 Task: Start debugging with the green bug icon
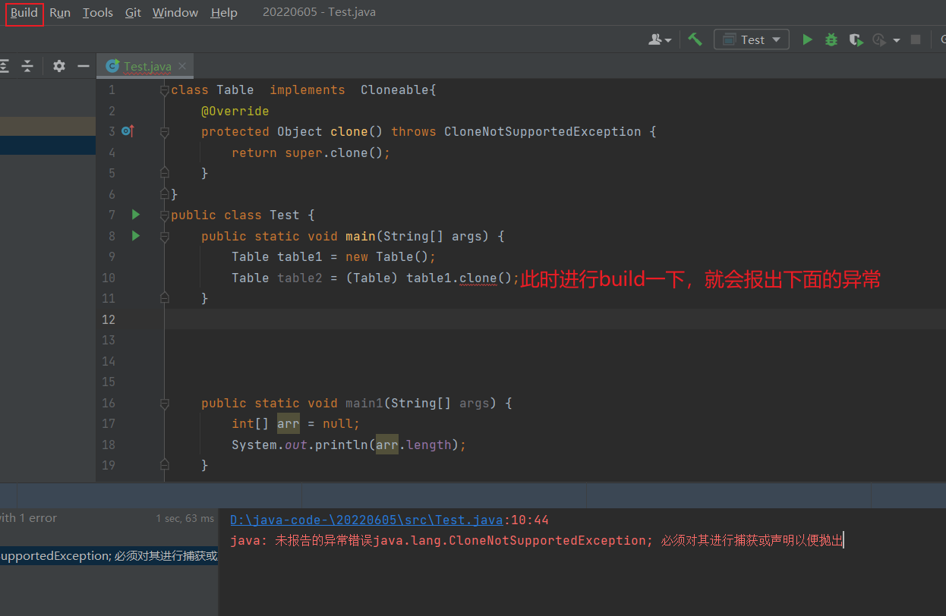coord(831,39)
